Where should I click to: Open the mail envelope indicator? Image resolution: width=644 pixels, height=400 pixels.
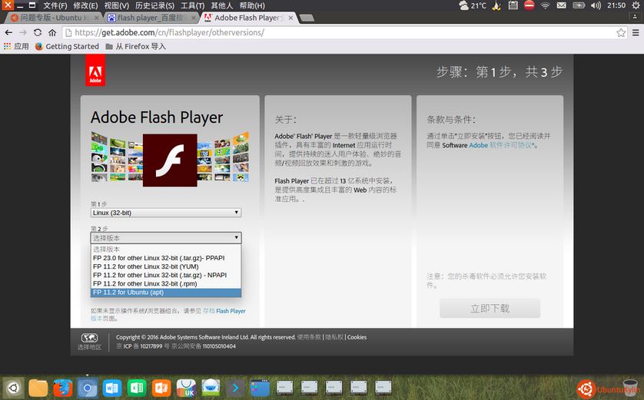pyautogui.click(x=561, y=5)
